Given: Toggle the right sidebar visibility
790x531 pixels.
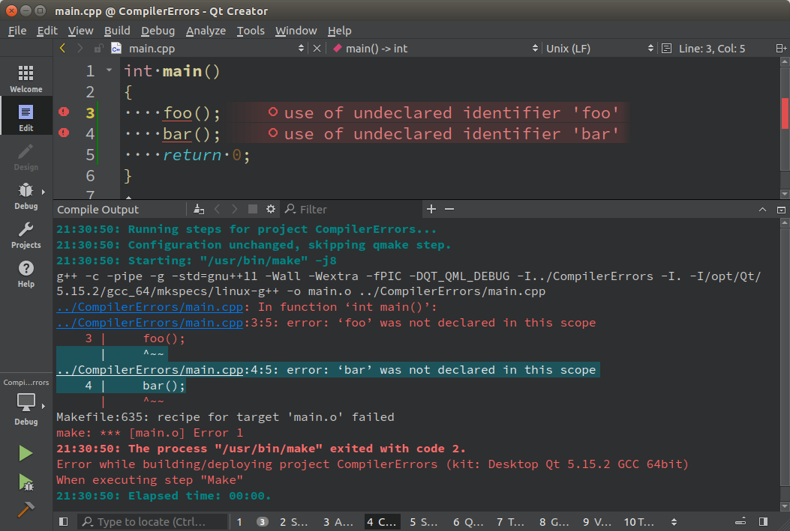Looking at the screenshot, I should [763, 522].
